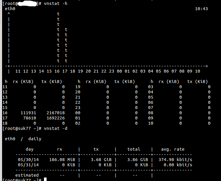The width and height of the screenshot is (221, 181).
Task: Click the 05/30/14 date entry
Action: (28, 160)
